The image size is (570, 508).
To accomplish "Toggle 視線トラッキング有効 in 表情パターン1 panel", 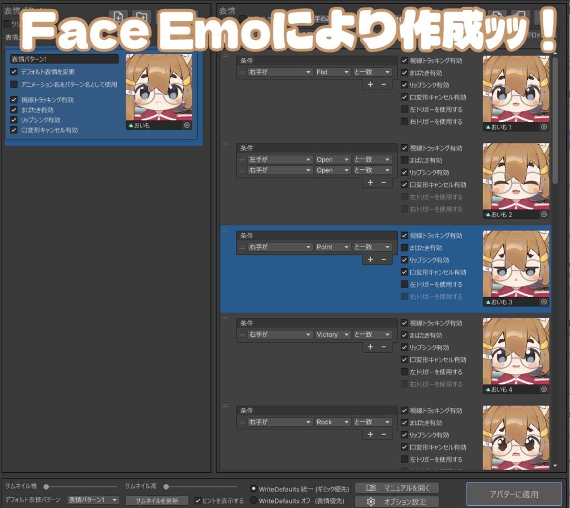I will coord(14,100).
